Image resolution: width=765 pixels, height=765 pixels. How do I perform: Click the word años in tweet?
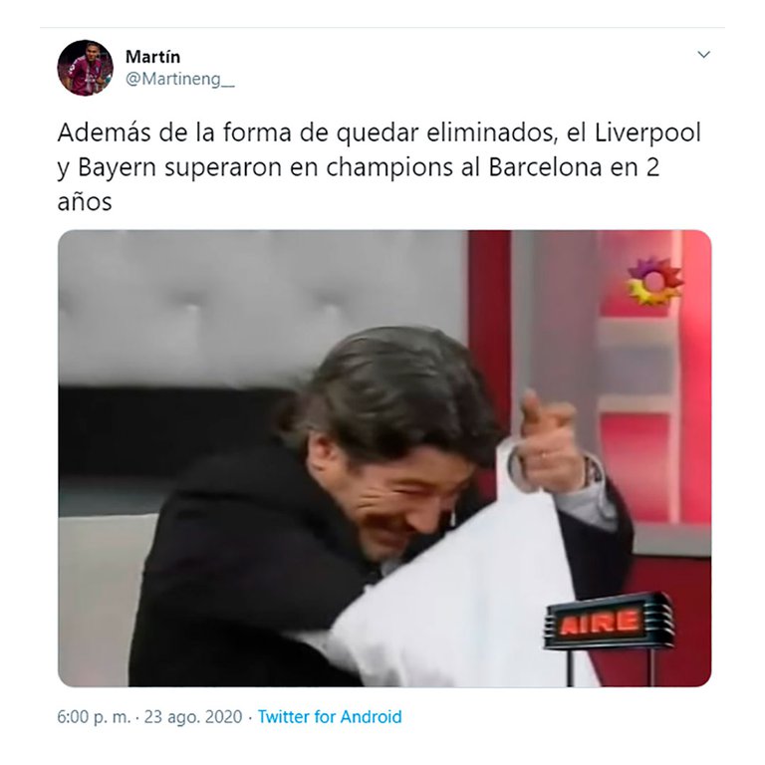tap(85, 201)
